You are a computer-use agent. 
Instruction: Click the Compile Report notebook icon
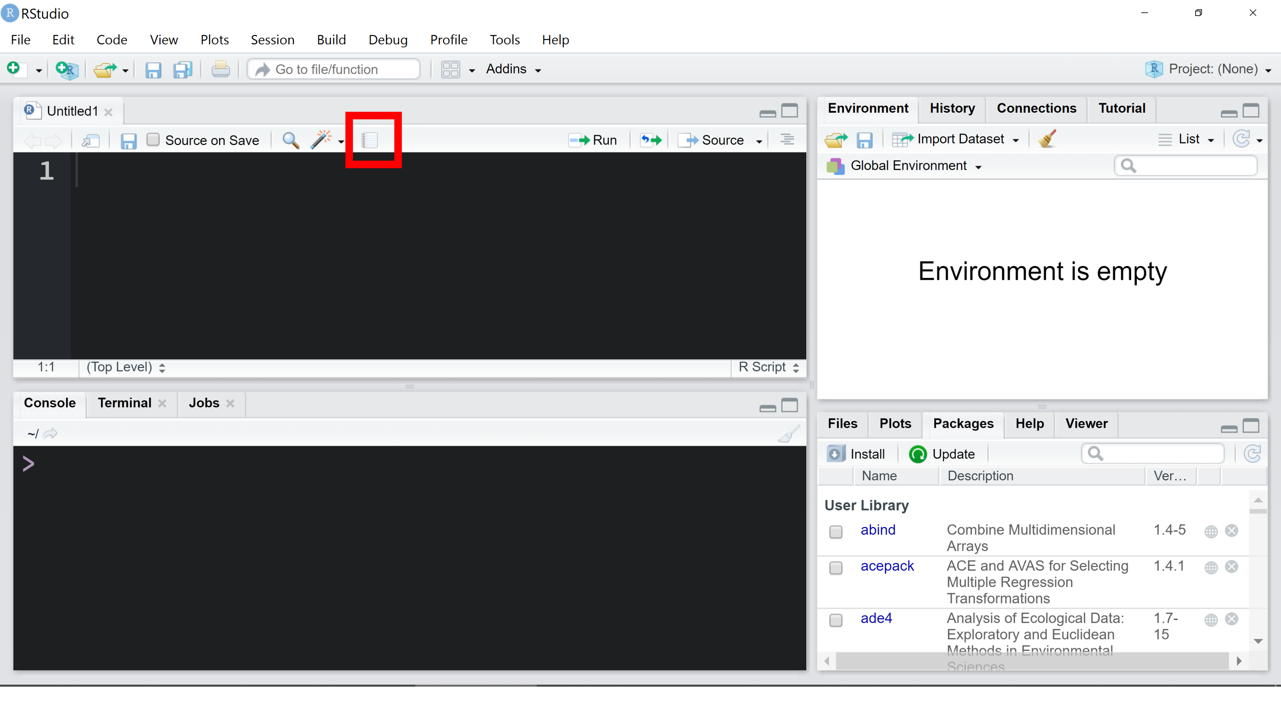(x=370, y=140)
